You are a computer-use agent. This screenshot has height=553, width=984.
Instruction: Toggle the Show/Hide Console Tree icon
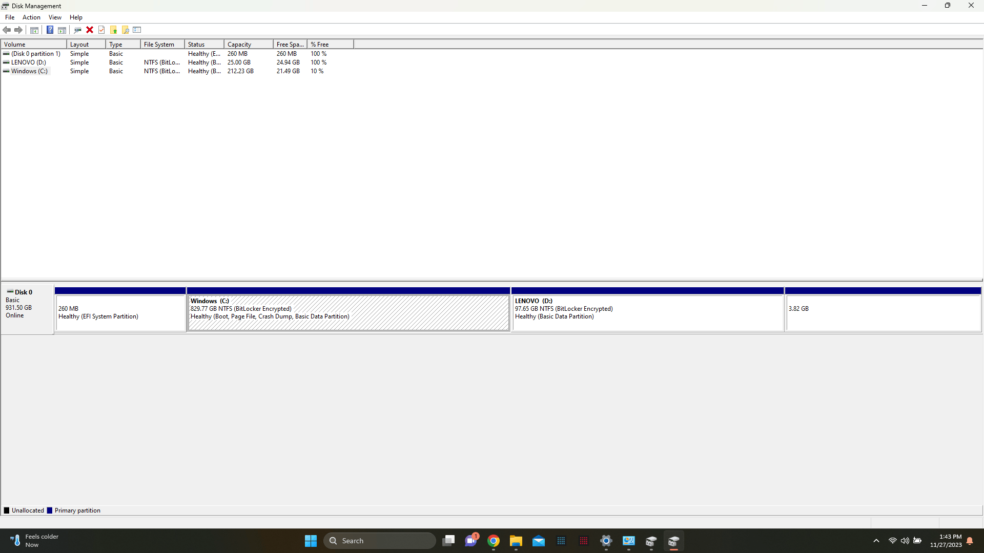[34, 30]
